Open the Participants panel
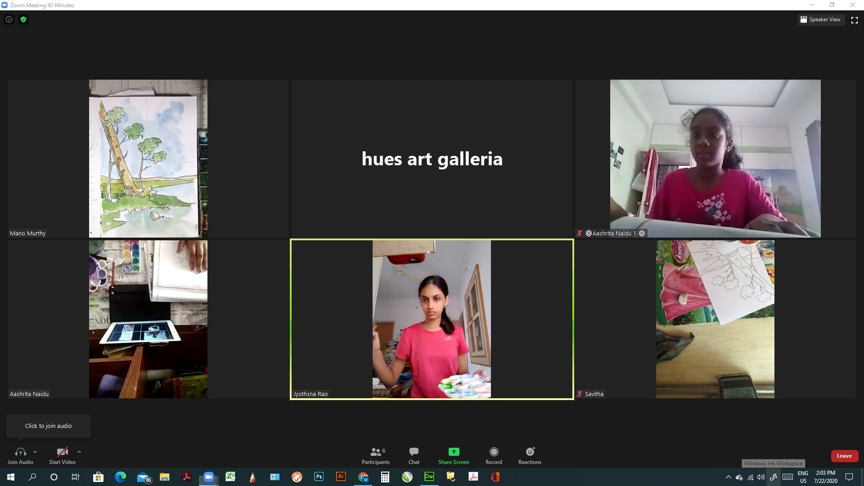The image size is (864, 486). point(376,455)
